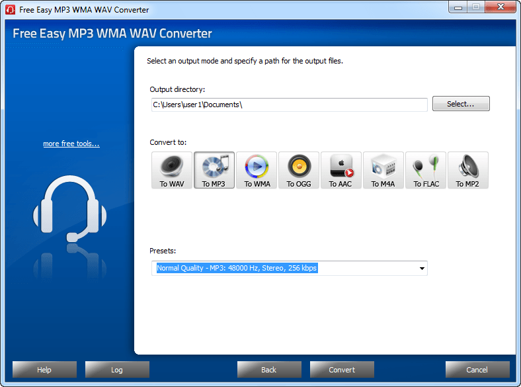Select the To M4A format icon
Viewport: 521px width, 387px height.
(383, 171)
